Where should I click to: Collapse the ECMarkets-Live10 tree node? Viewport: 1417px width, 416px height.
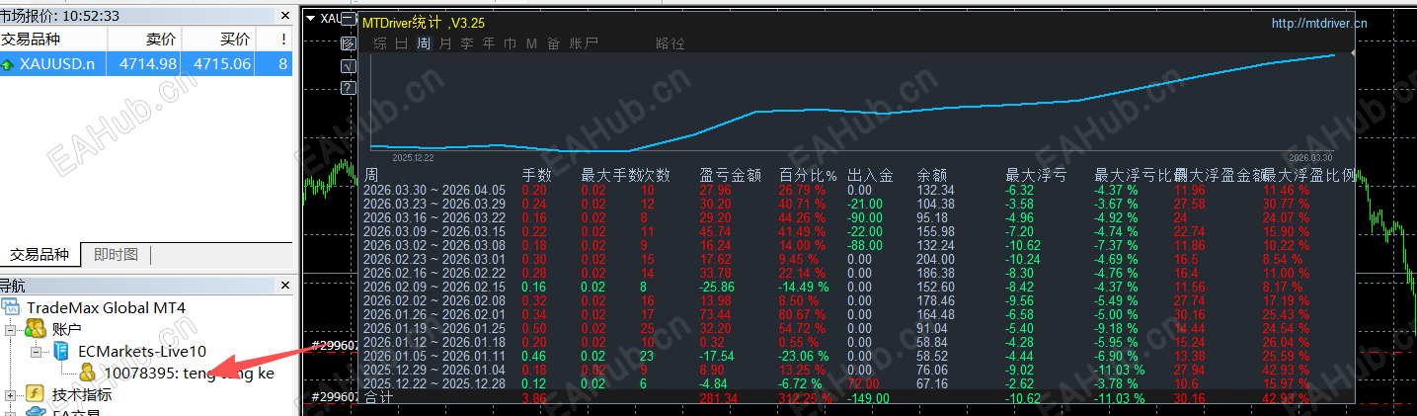pos(36,352)
